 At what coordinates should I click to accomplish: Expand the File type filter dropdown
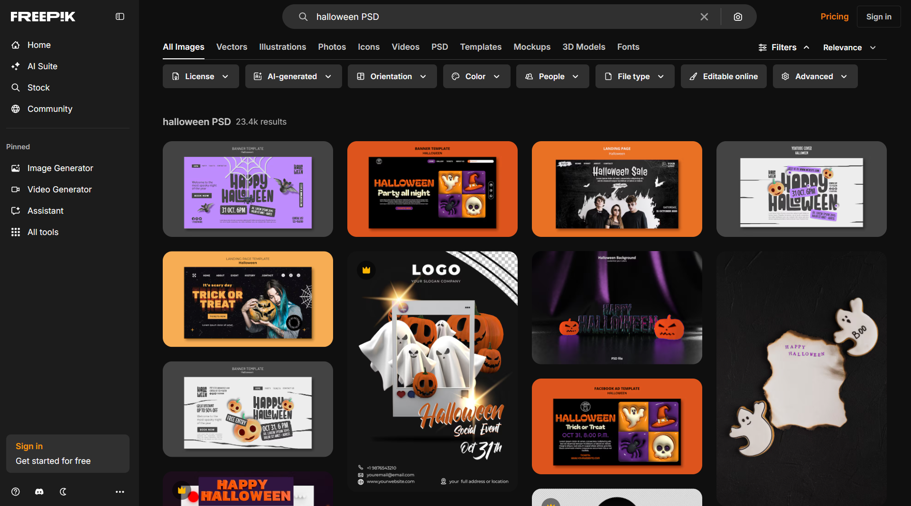[x=635, y=76]
